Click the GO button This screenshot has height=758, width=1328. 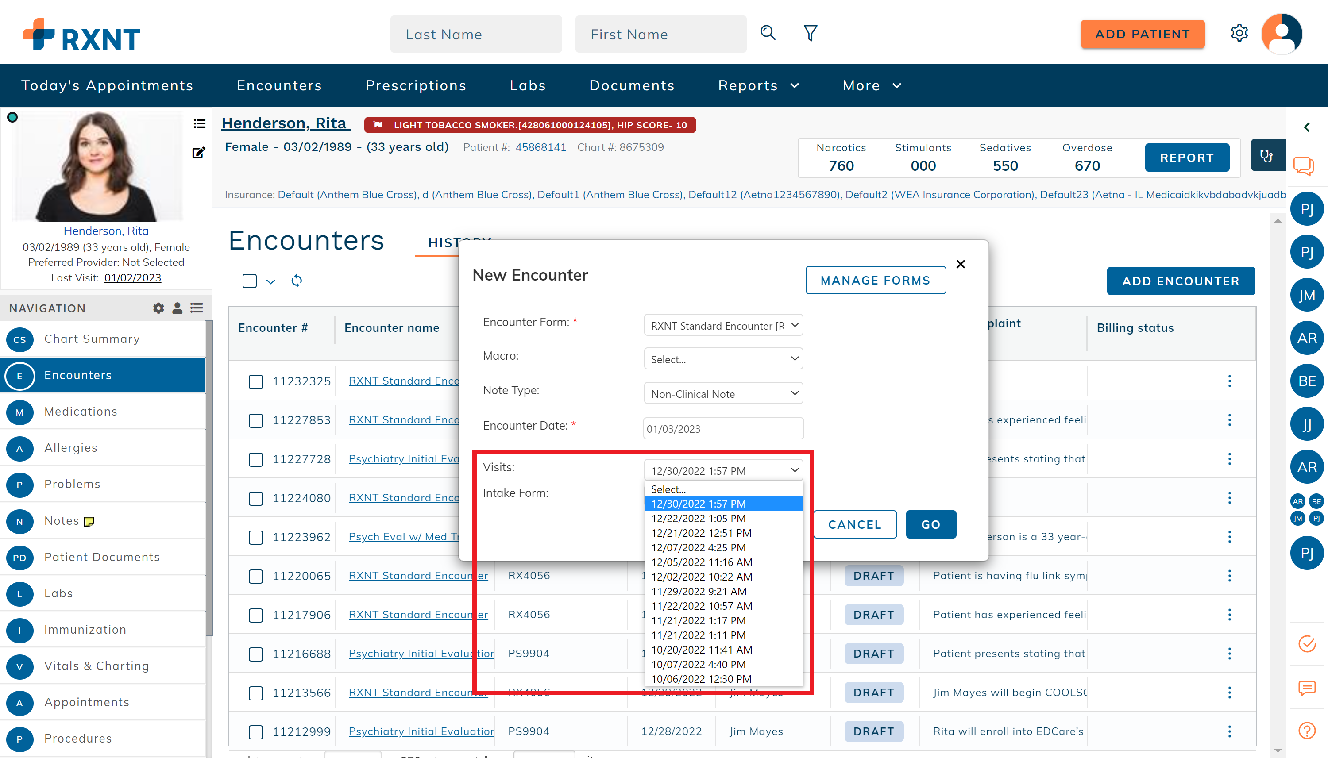930,524
